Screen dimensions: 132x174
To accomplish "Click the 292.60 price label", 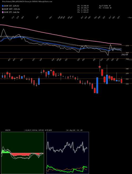I will (x=125, y=55).
